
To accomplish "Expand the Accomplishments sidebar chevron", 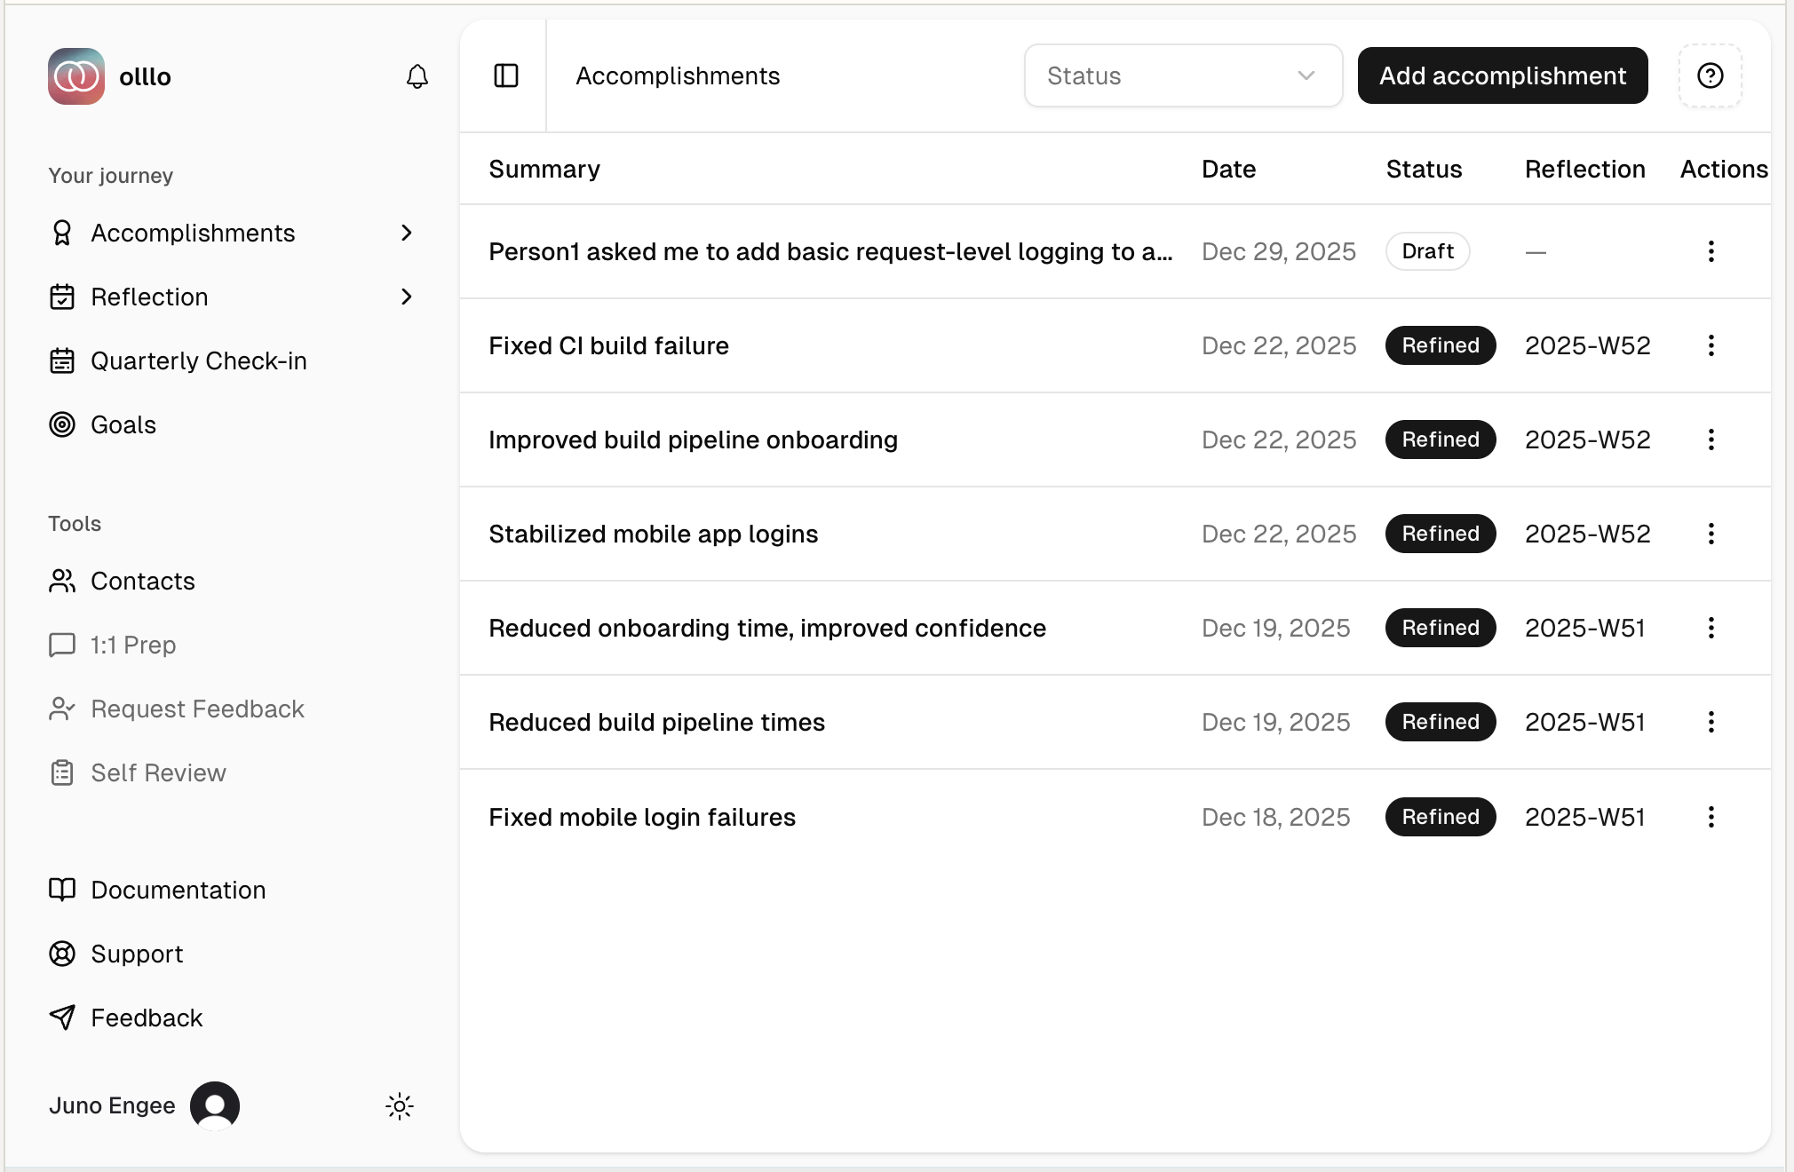I will (x=407, y=233).
